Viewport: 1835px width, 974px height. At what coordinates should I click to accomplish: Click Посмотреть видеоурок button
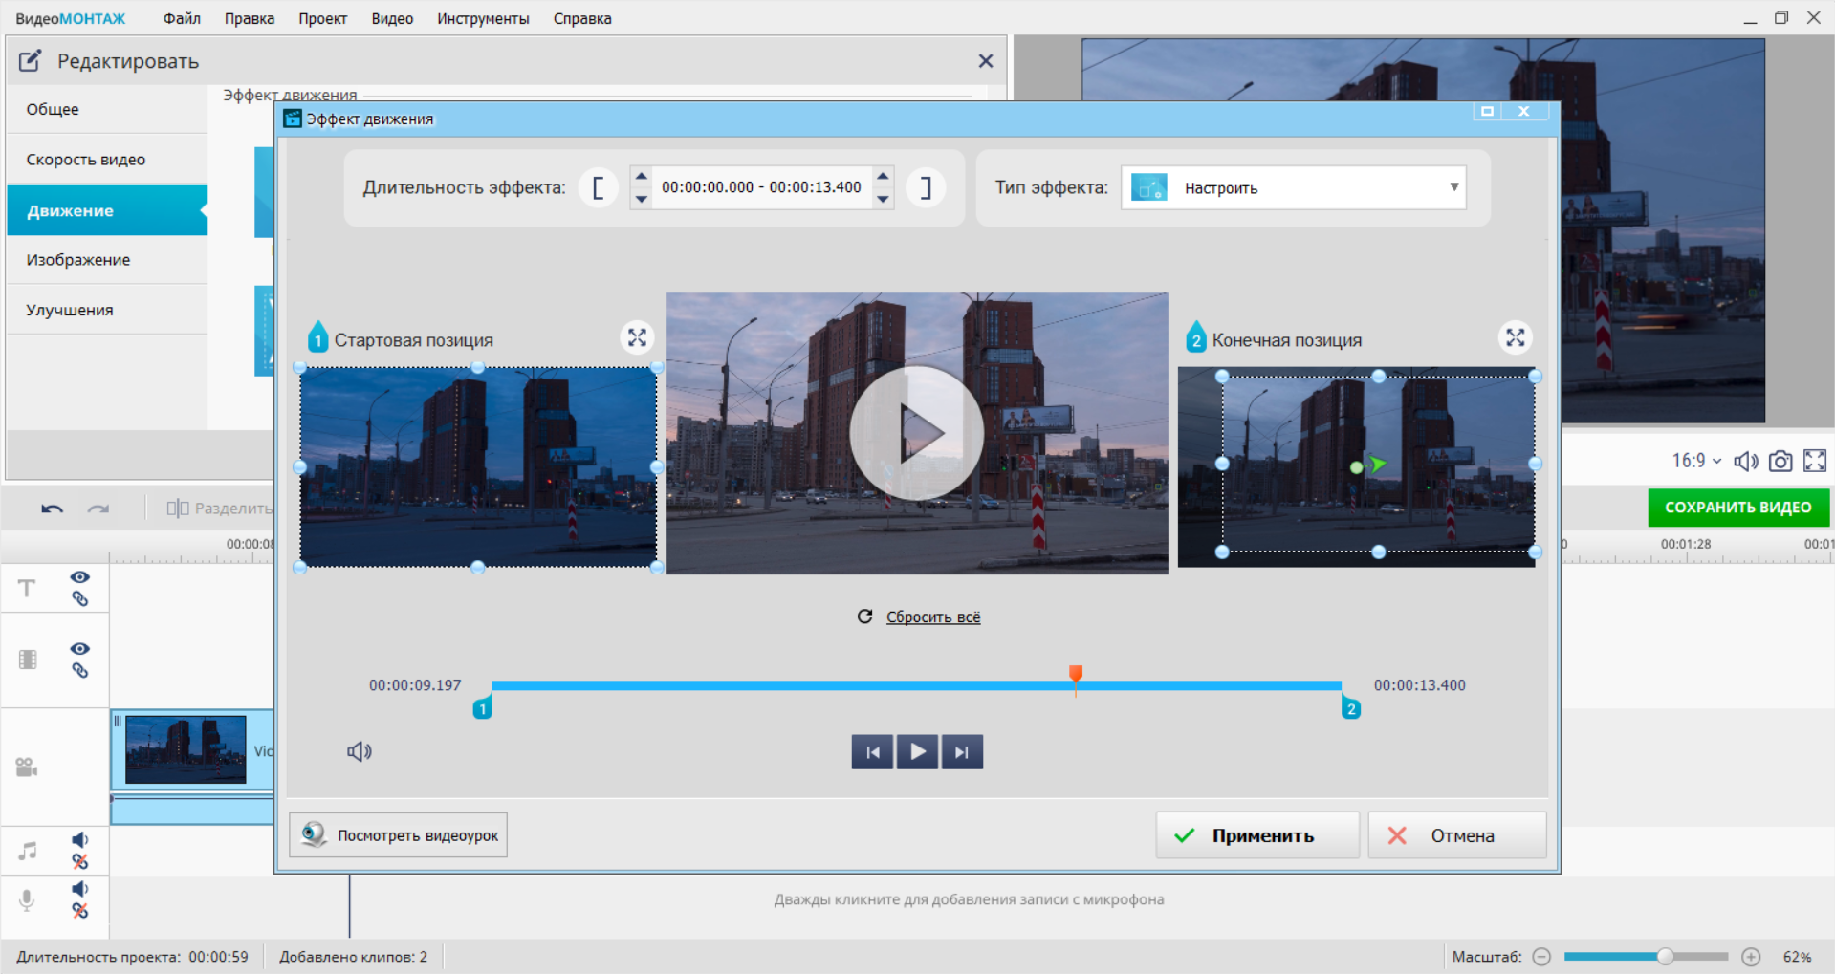[398, 835]
